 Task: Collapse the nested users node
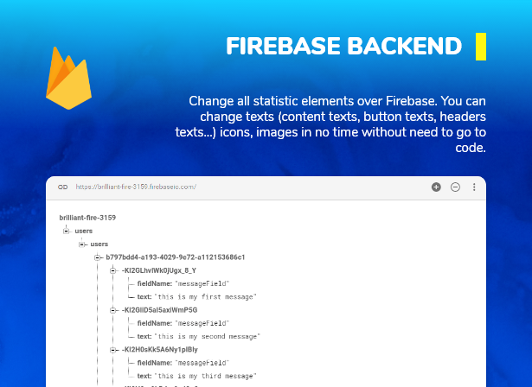click(x=82, y=244)
